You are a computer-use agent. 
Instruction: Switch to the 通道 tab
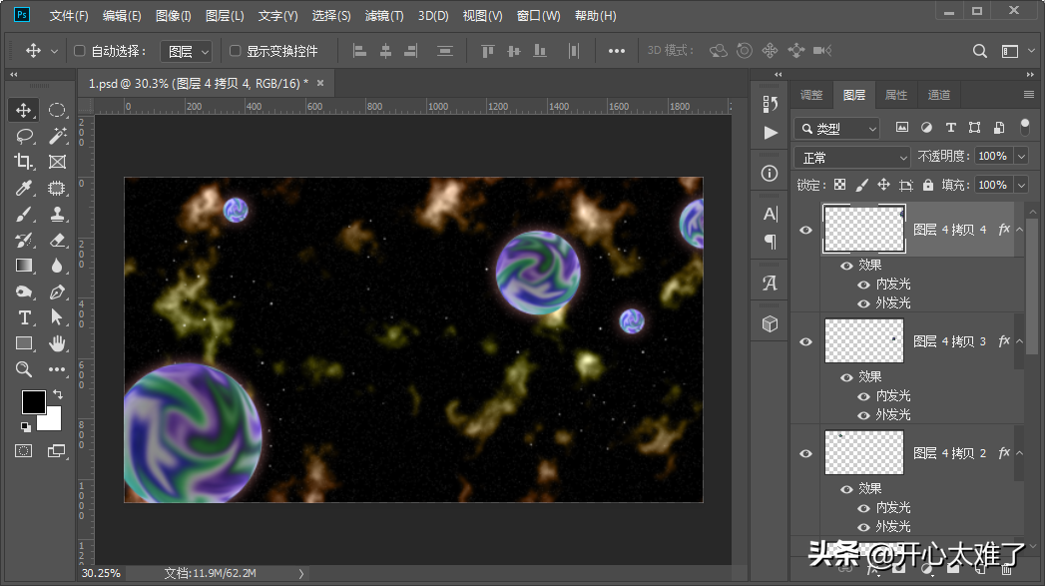click(x=938, y=95)
